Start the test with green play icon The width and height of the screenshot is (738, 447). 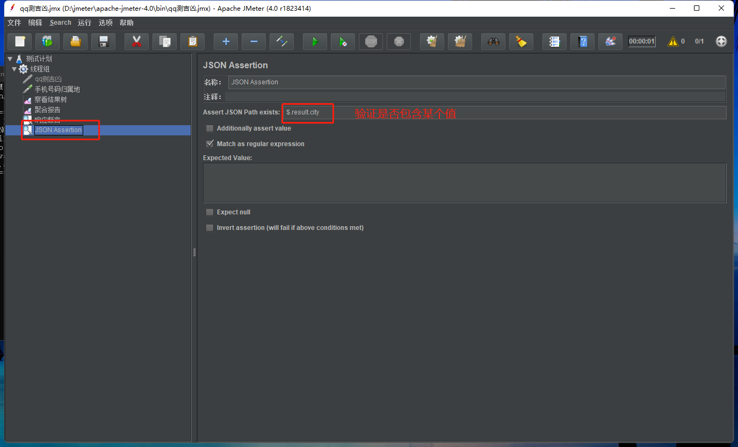point(315,41)
